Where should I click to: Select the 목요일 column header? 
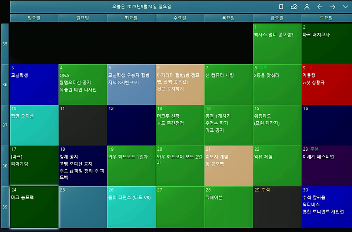[x=228, y=18]
